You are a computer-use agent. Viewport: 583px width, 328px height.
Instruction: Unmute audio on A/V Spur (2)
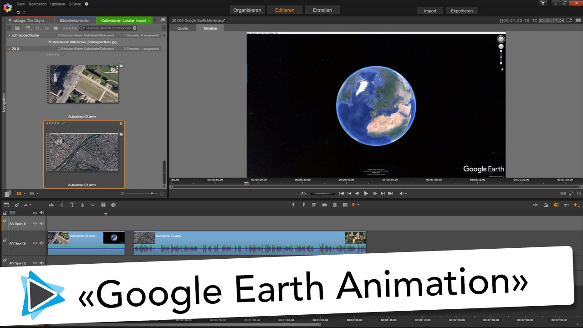[x=41, y=243]
